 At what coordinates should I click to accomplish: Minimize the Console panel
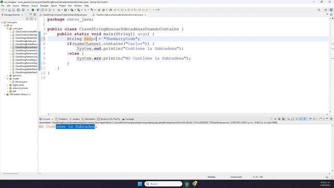[327, 119]
